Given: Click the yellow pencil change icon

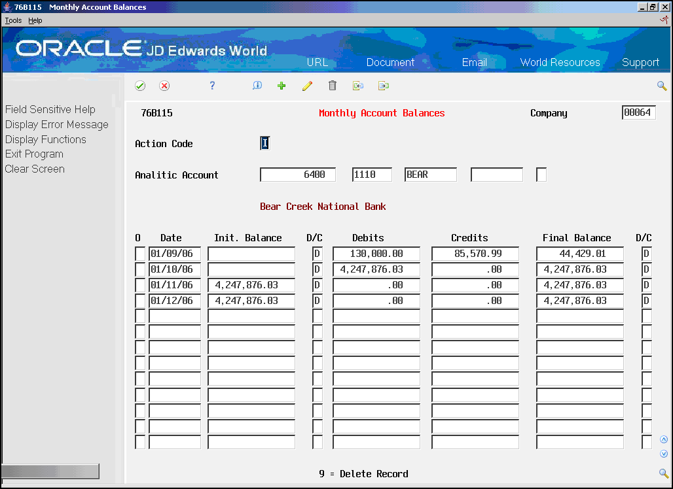Looking at the screenshot, I should click(307, 86).
